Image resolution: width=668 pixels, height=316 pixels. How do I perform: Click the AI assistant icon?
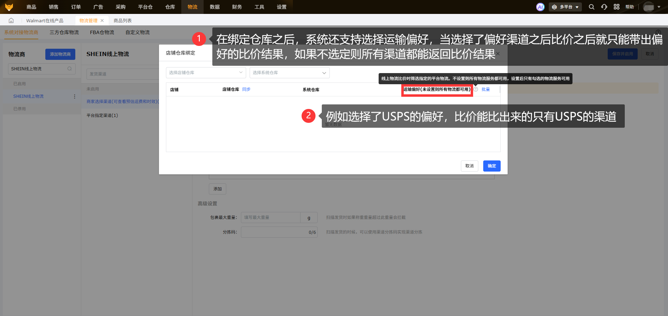tap(540, 7)
